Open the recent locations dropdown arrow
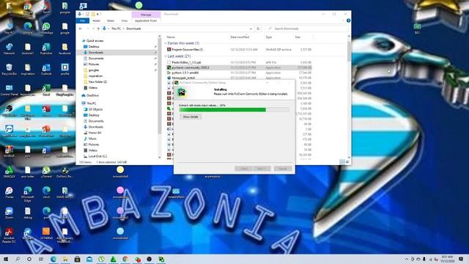The height and width of the screenshot is (264, 469). (x=93, y=29)
